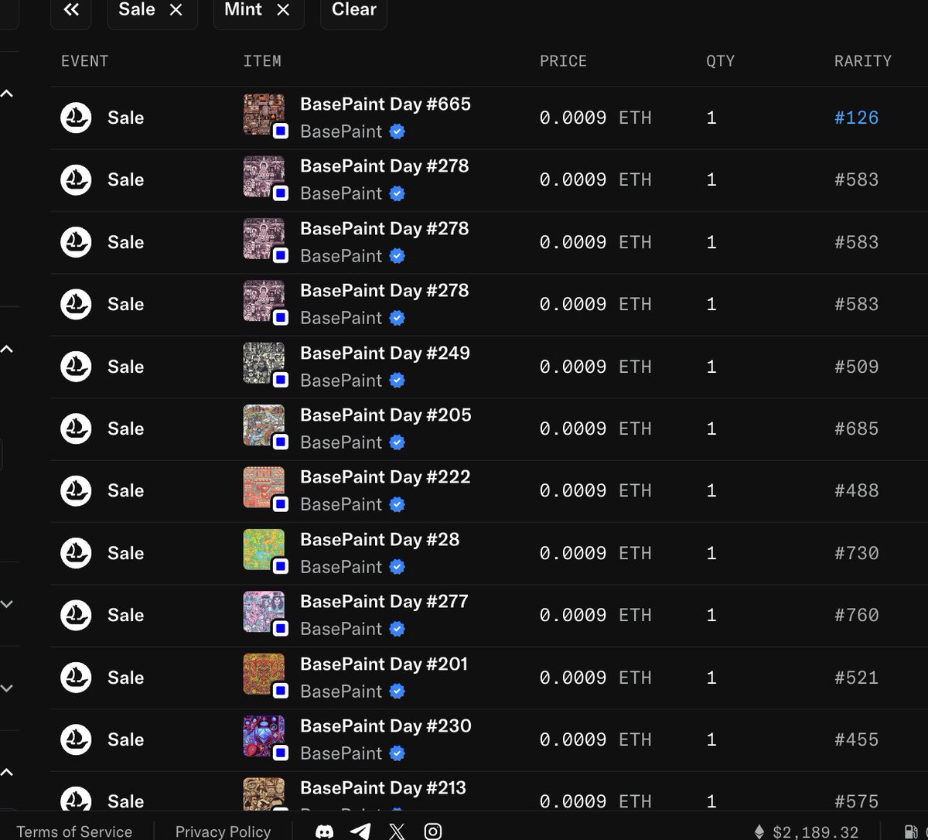Open the BasePaint Day #28 item title

click(379, 539)
